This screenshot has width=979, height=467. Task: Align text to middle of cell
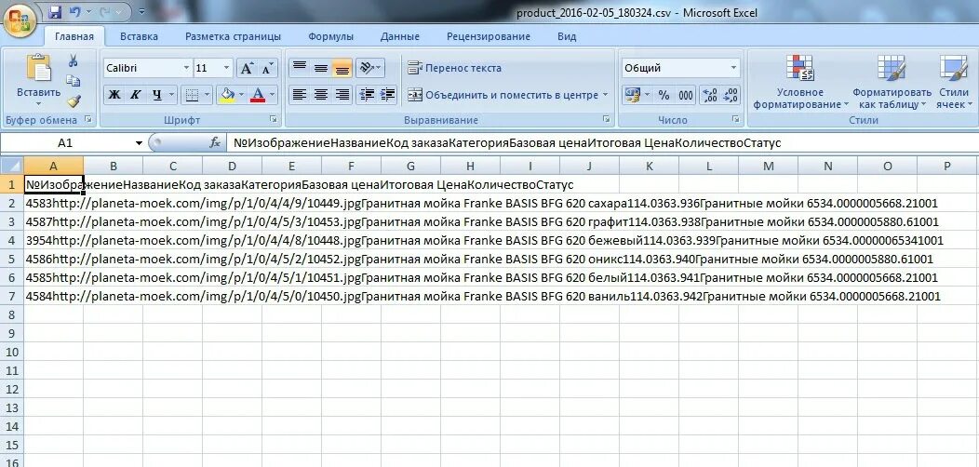coord(321,68)
